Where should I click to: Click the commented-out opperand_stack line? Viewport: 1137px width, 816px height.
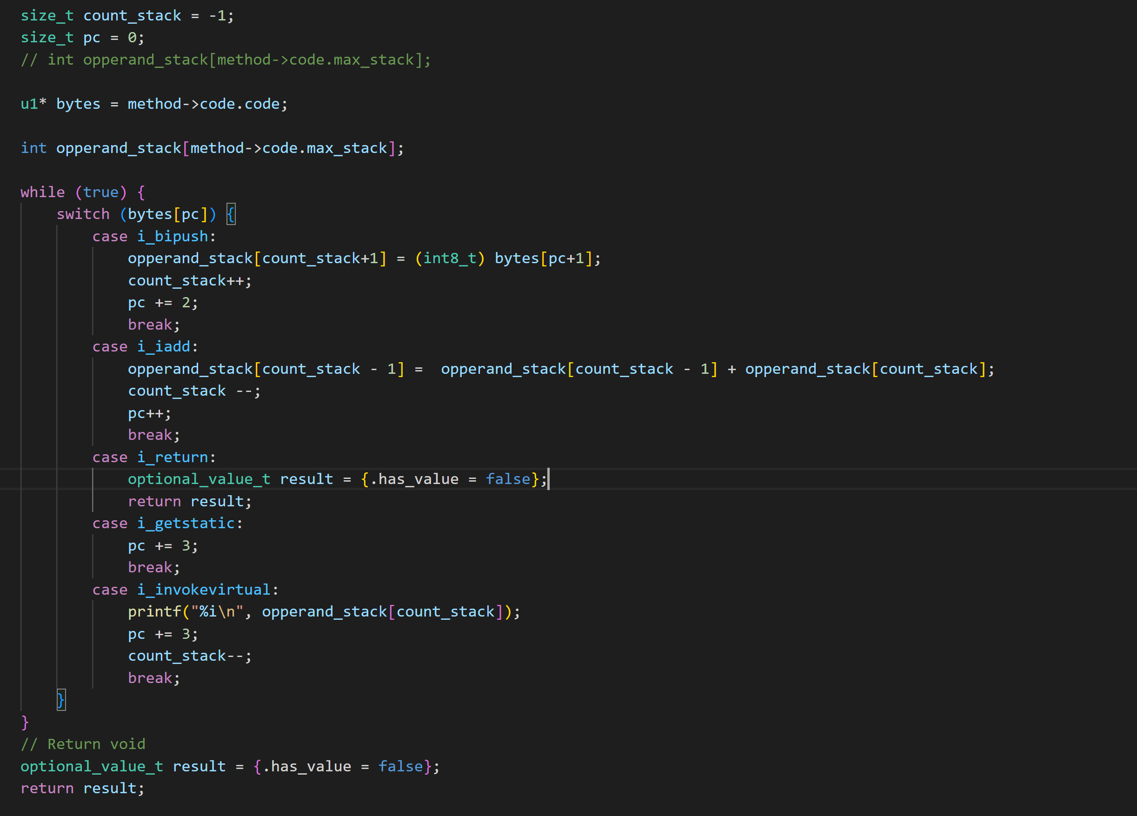226,60
